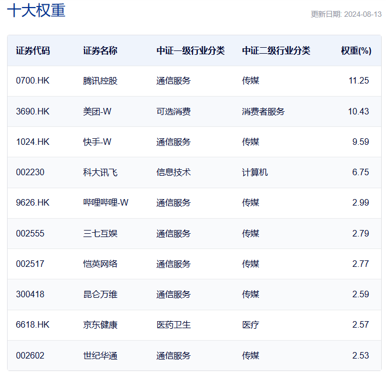Select the name 世纪华通
Screen dimensions: 386x377
[100, 356]
